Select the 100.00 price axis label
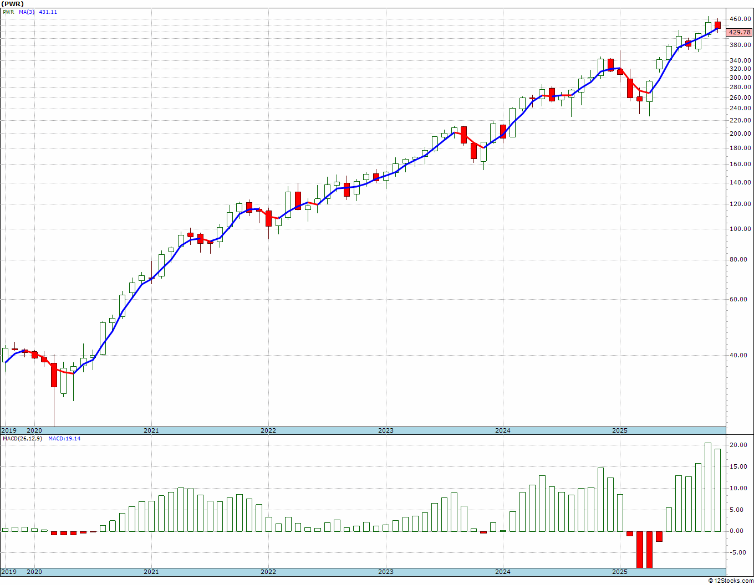Screen dimensions: 754x585 coord(741,229)
